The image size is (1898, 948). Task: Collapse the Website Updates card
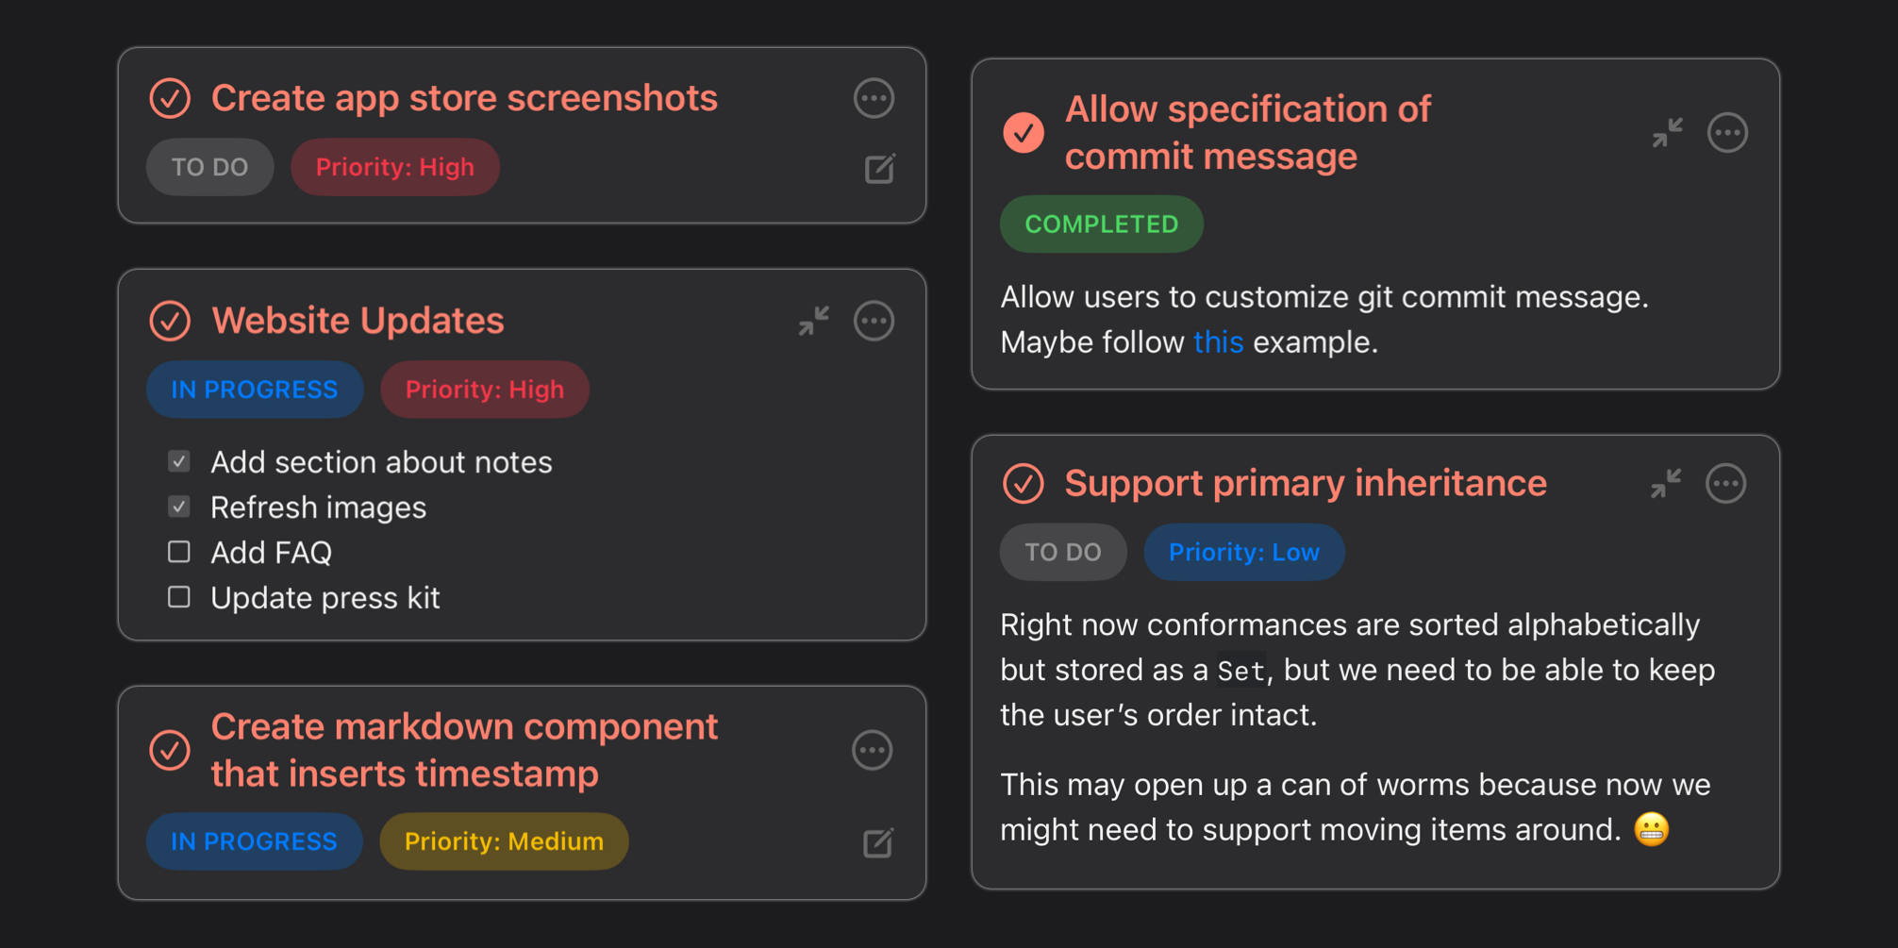click(813, 321)
